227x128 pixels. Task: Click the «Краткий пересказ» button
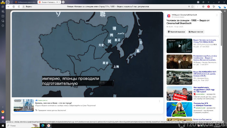(176, 32)
